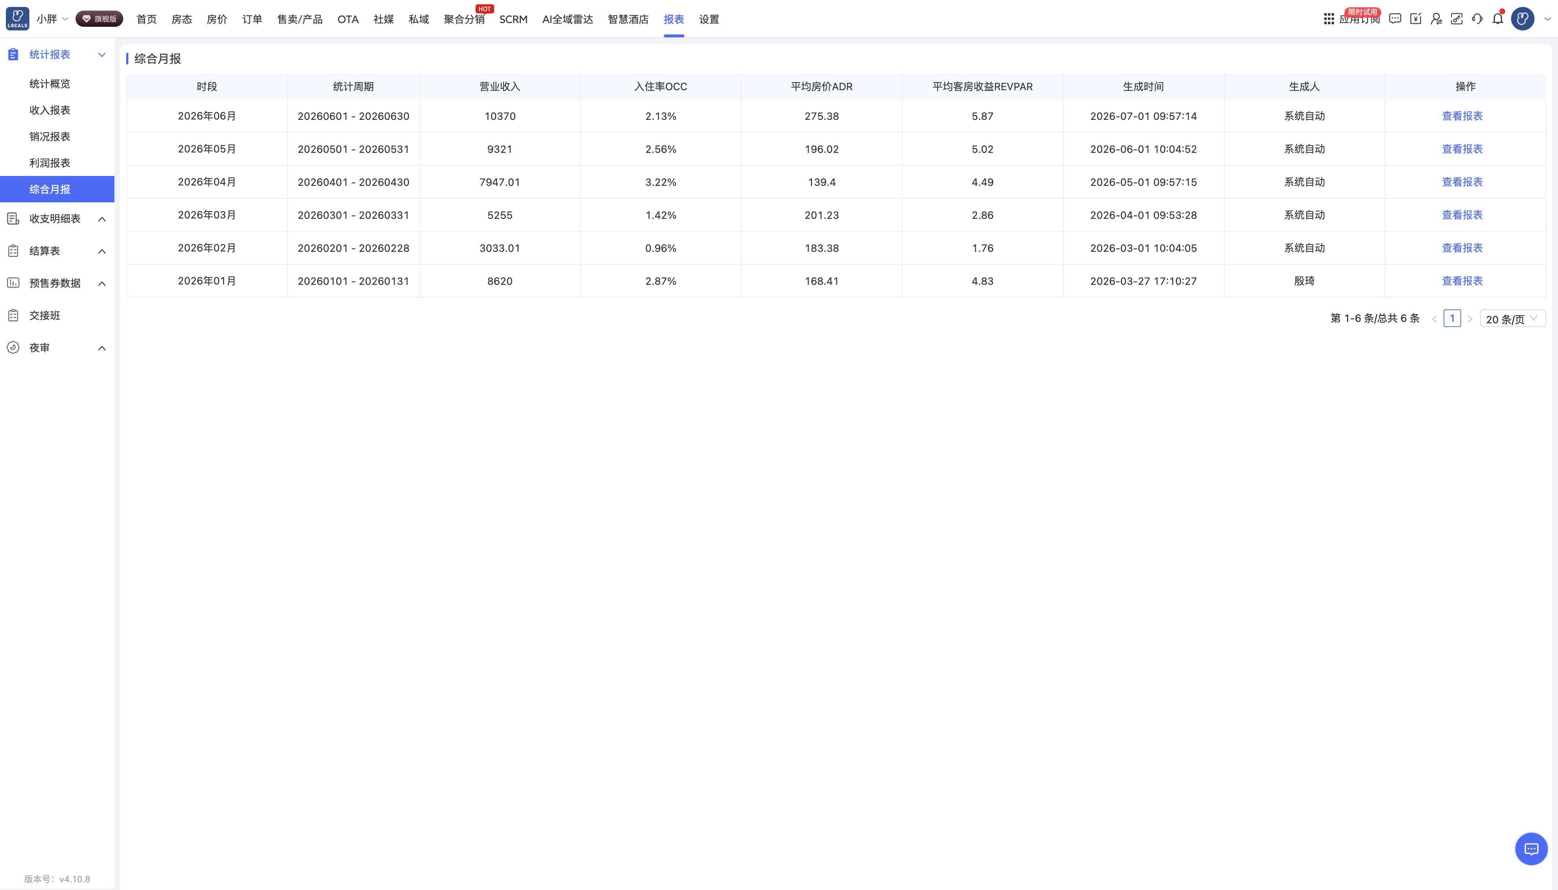Select 收入报表 in the sidebar

(50, 110)
